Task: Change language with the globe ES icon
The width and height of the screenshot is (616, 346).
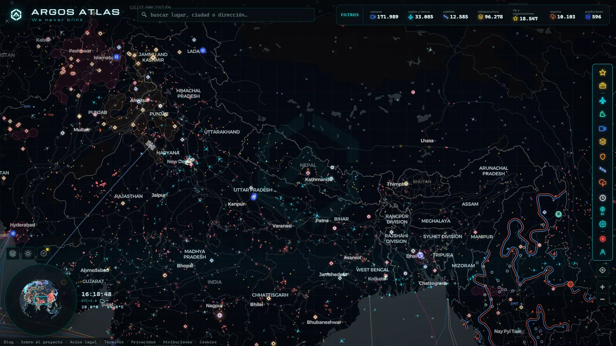Action: tap(603, 211)
